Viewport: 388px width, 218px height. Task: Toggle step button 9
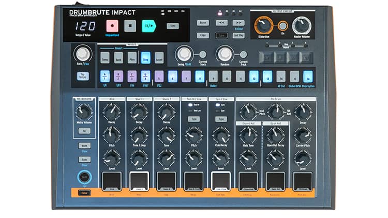point(213,76)
